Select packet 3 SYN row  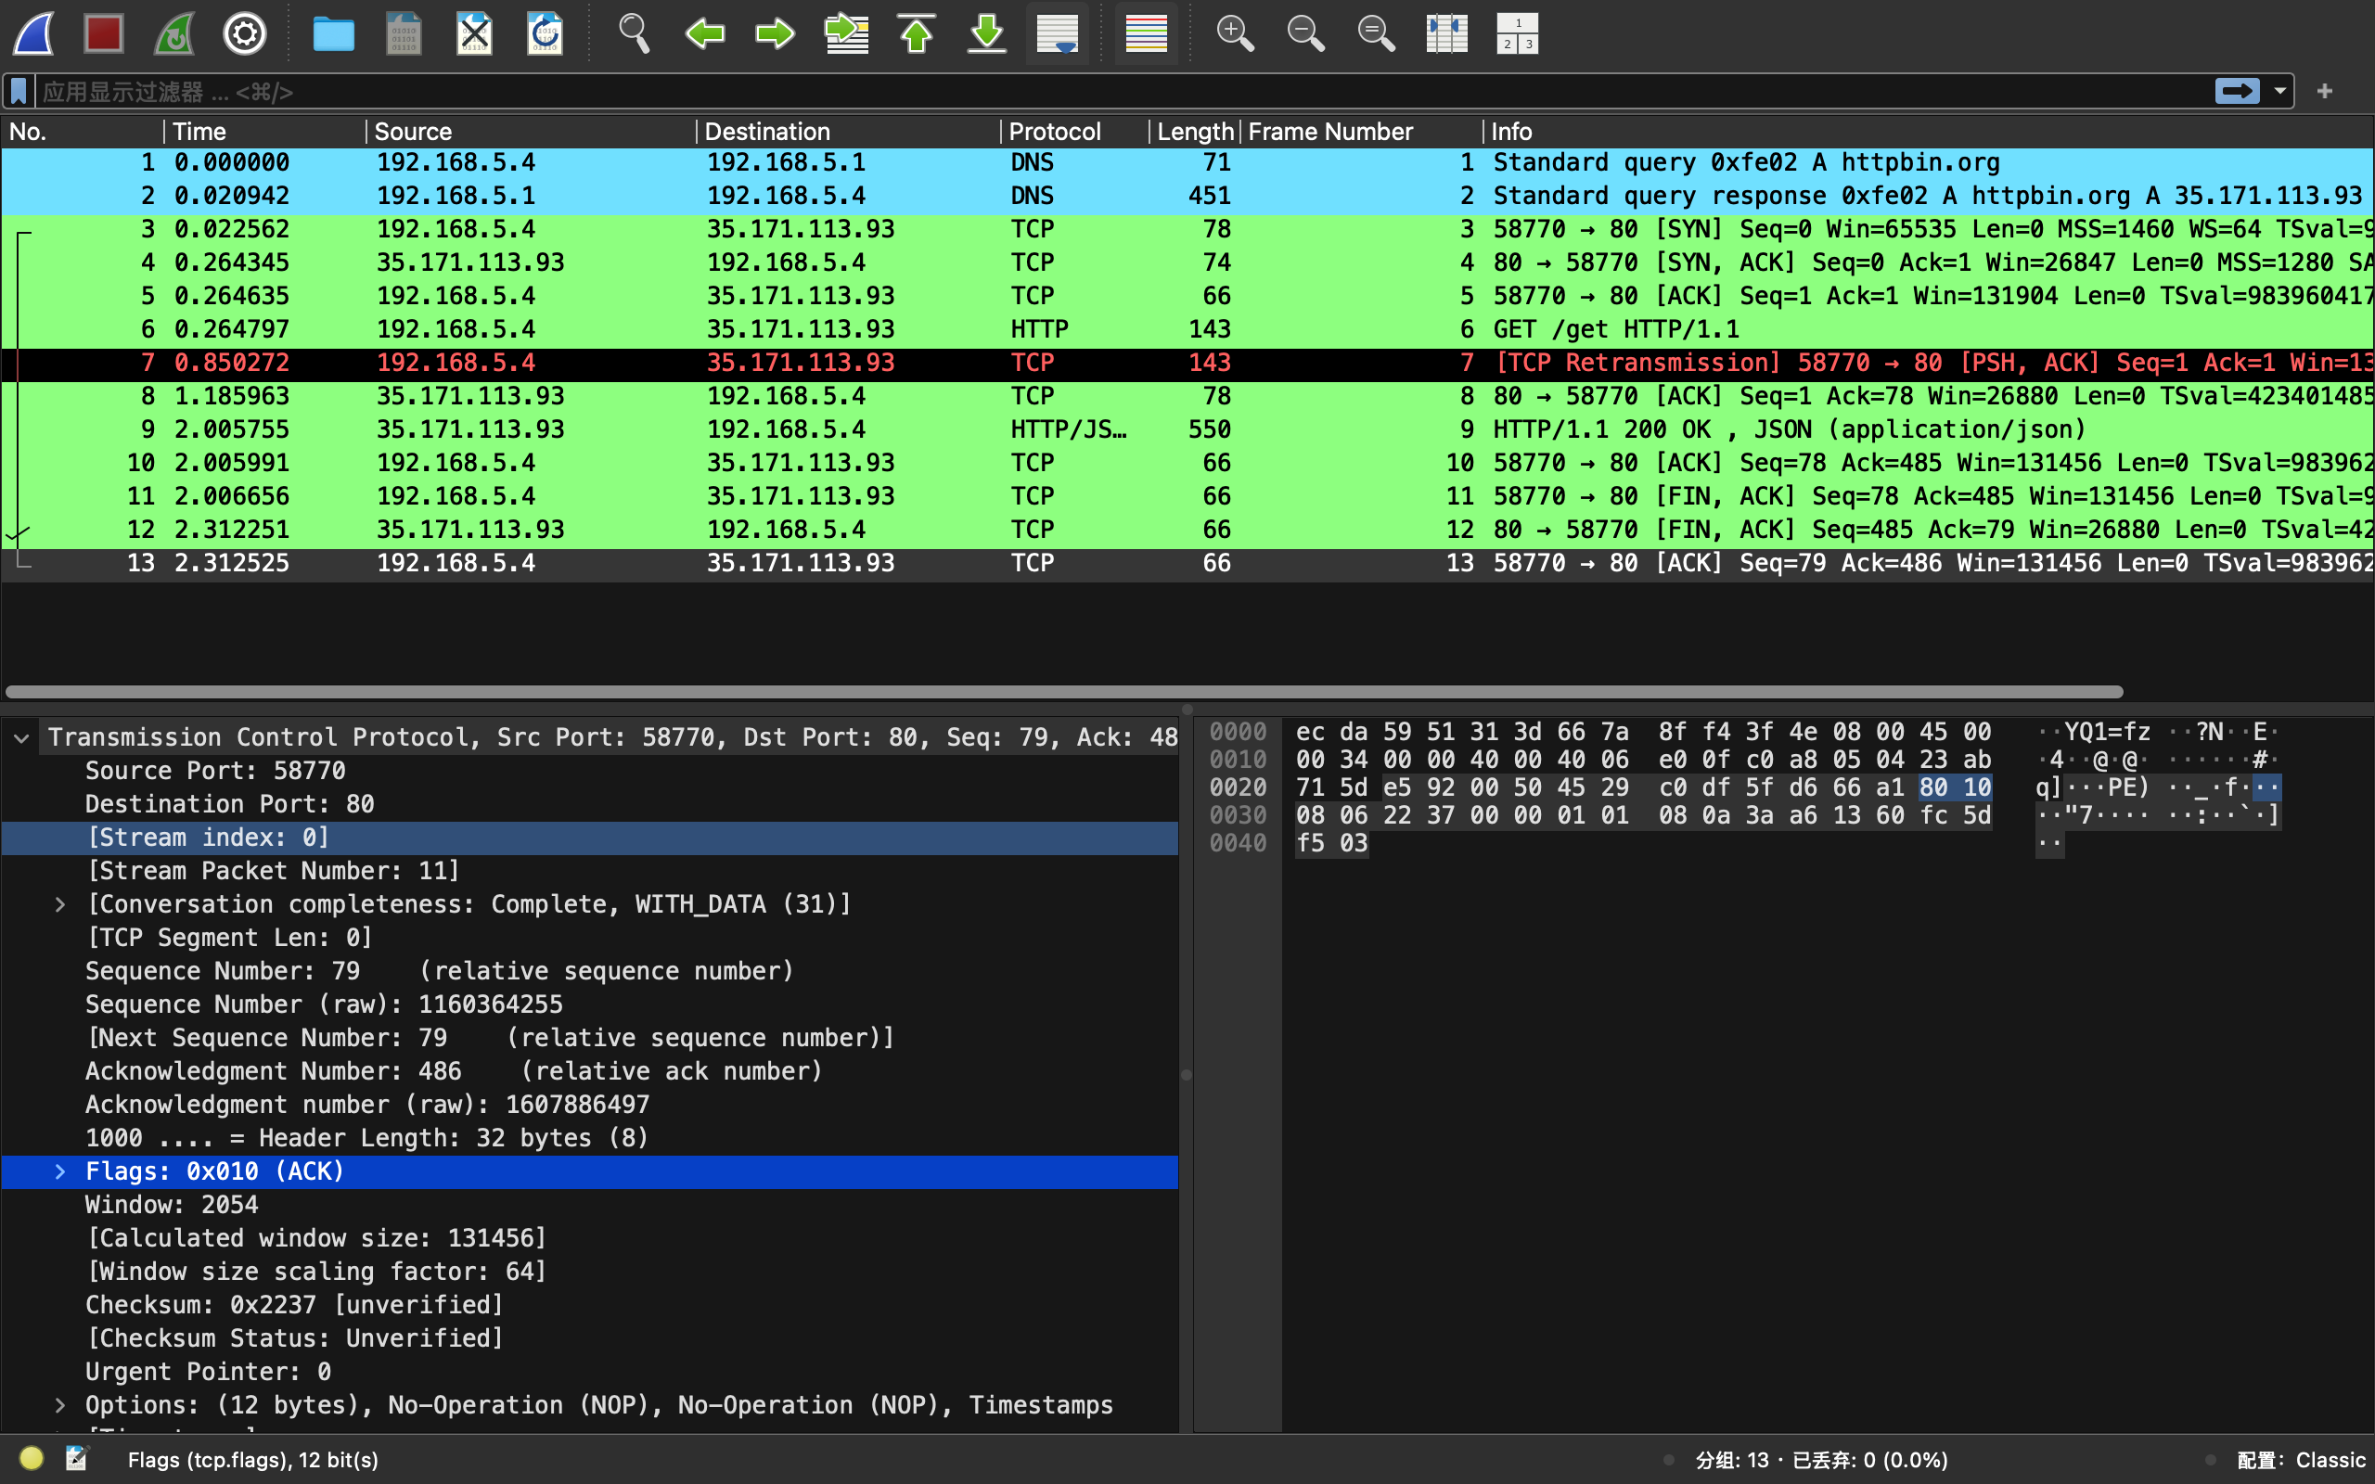click(x=1187, y=230)
